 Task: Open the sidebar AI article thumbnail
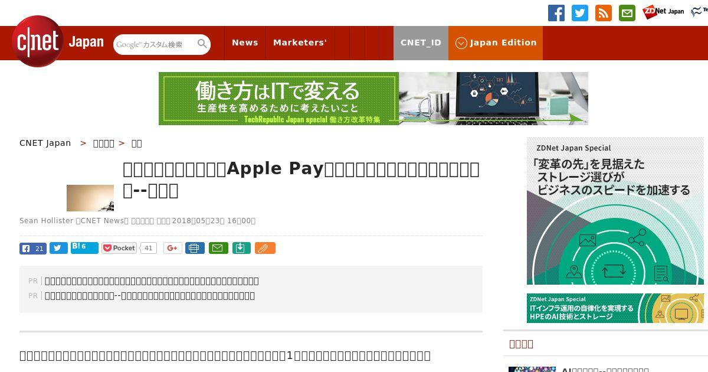tap(532, 369)
